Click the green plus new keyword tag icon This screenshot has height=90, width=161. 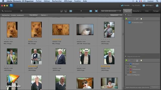click(x=126, y=60)
